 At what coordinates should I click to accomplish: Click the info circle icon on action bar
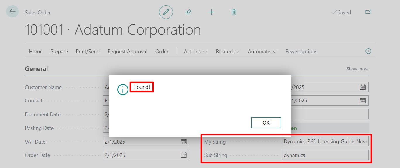pyautogui.click(x=368, y=51)
